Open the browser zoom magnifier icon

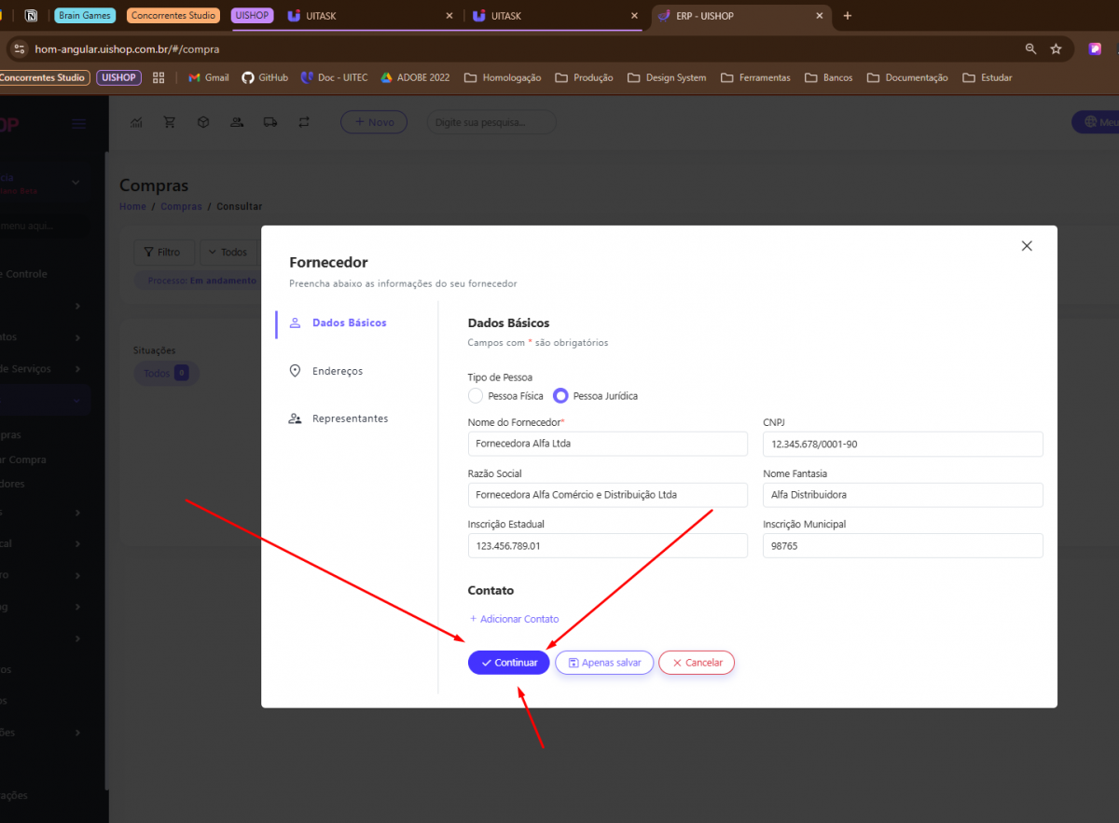(x=1030, y=48)
